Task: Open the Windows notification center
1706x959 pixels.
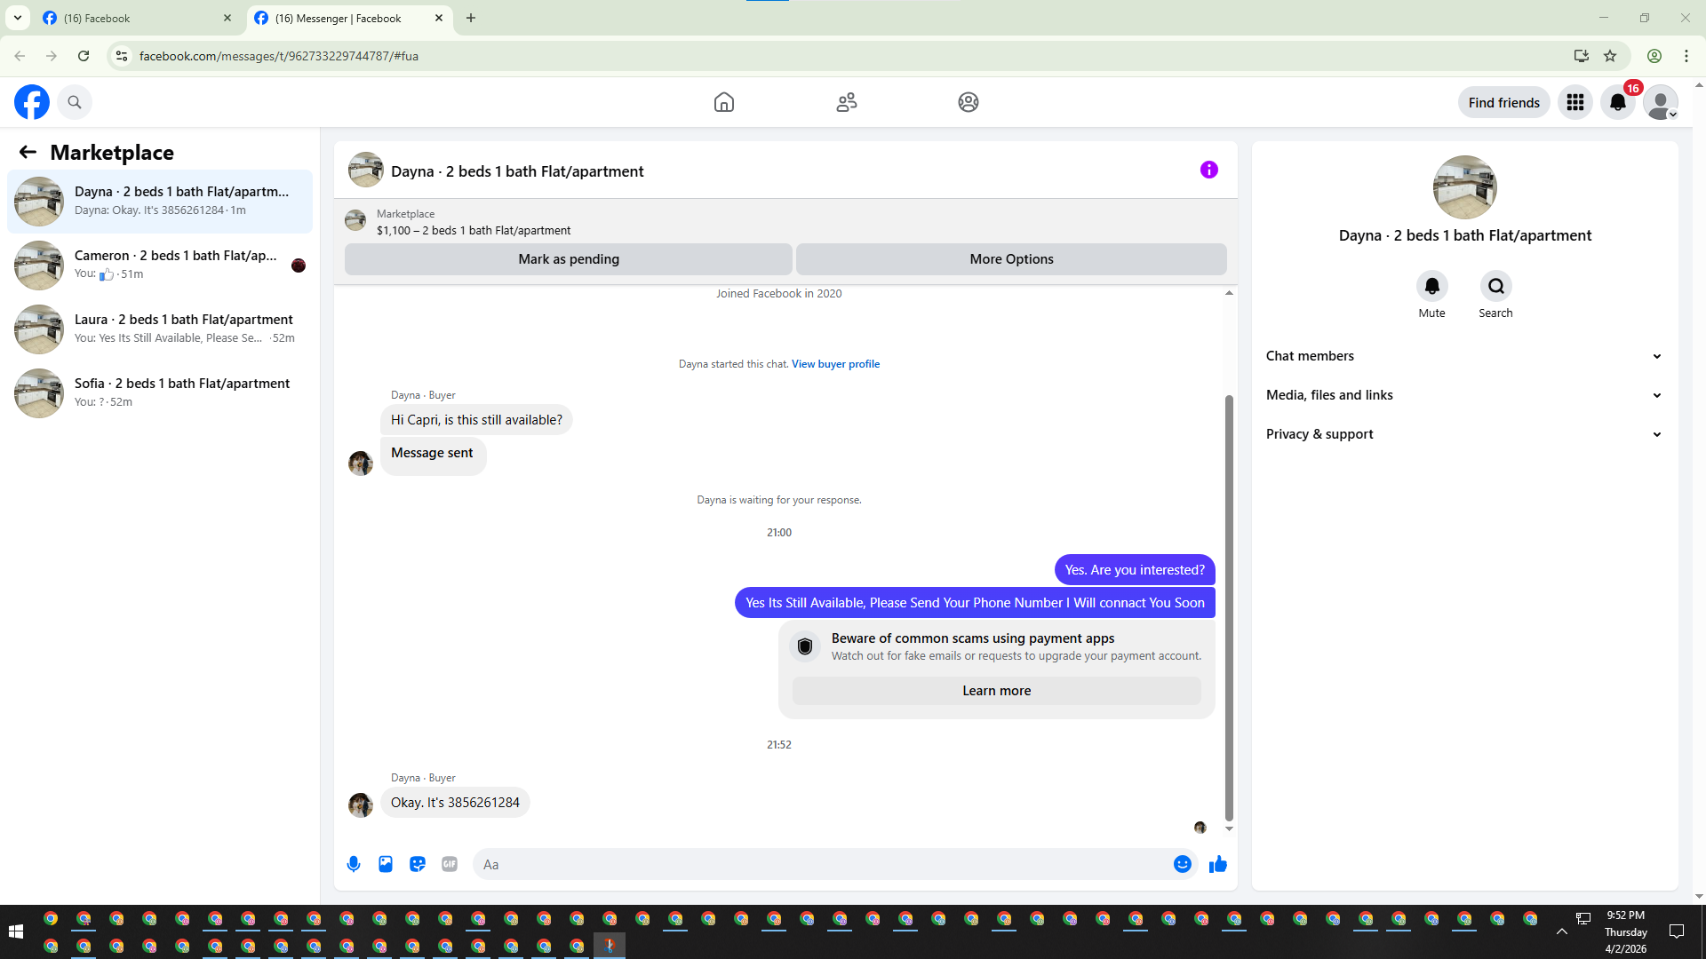Action: (1677, 931)
